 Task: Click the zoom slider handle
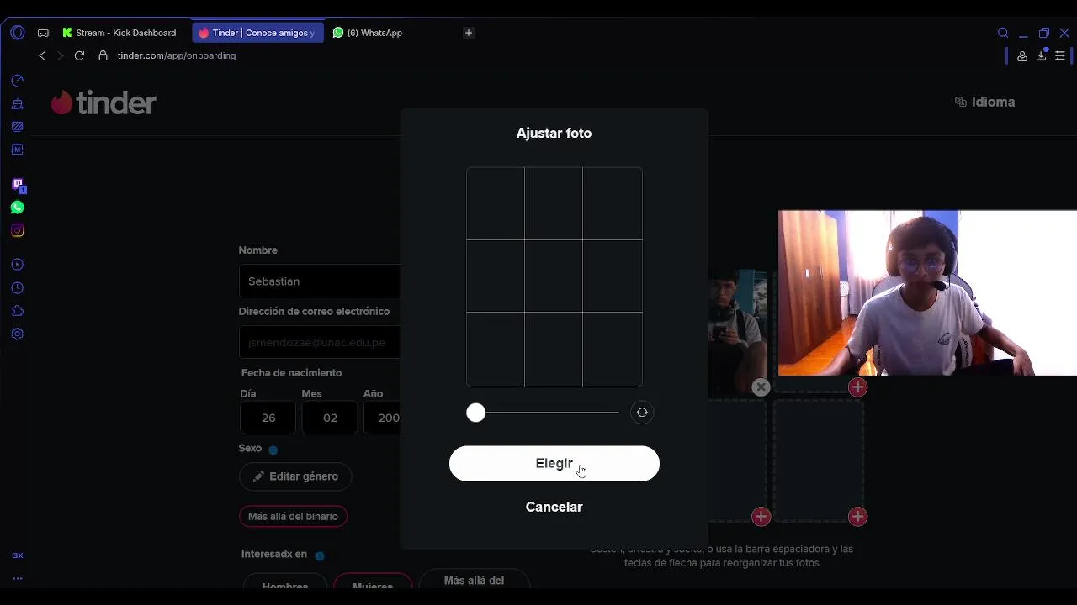point(476,413)
